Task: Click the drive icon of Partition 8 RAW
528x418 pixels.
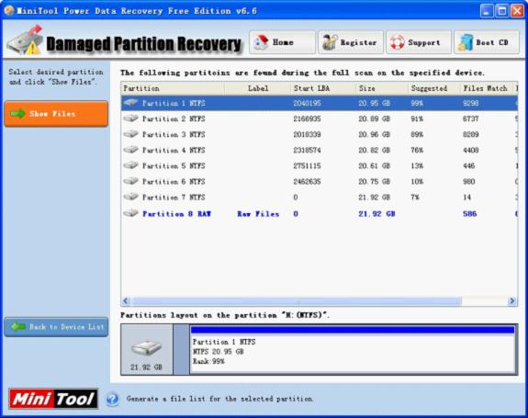Action: [x=130, y=213]
